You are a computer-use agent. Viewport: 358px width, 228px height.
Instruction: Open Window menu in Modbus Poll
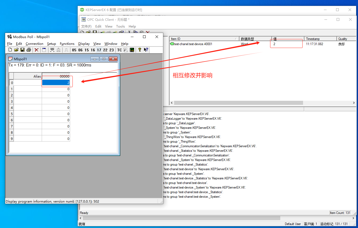(x=111, y=43)
